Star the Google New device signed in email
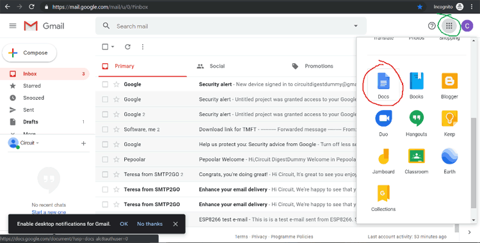This screenshot has width=480, height=243. (116, 84)
